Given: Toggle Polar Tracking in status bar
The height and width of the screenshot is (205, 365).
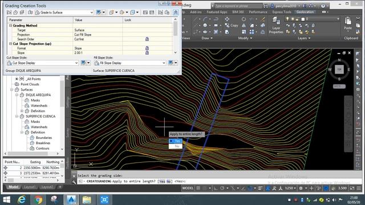Looking at the screenshot, I should tap(222, 188).
